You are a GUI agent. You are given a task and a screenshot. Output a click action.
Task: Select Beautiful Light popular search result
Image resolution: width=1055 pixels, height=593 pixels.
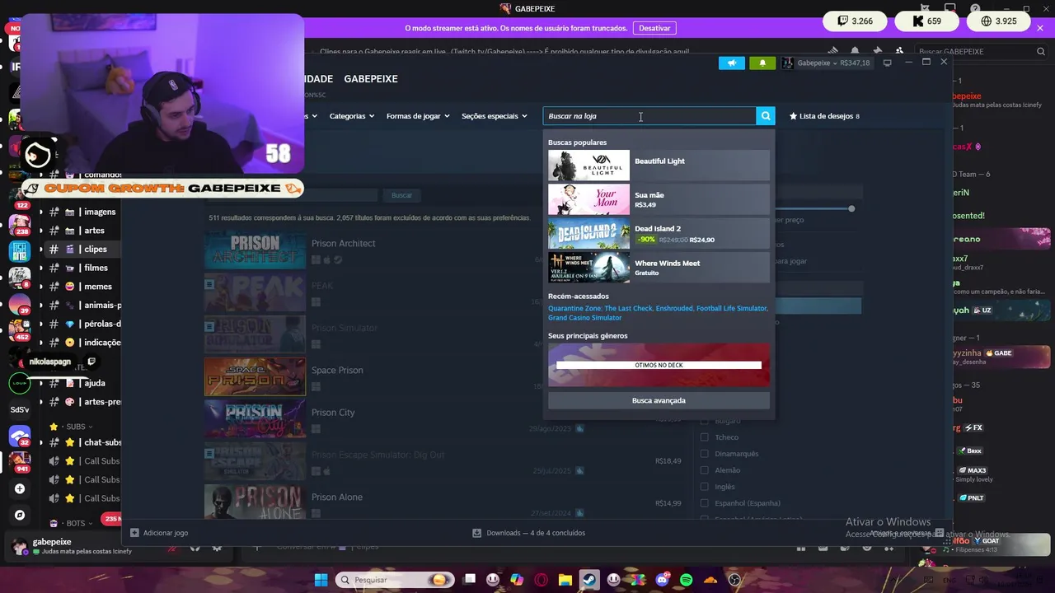tap(659, 165)
